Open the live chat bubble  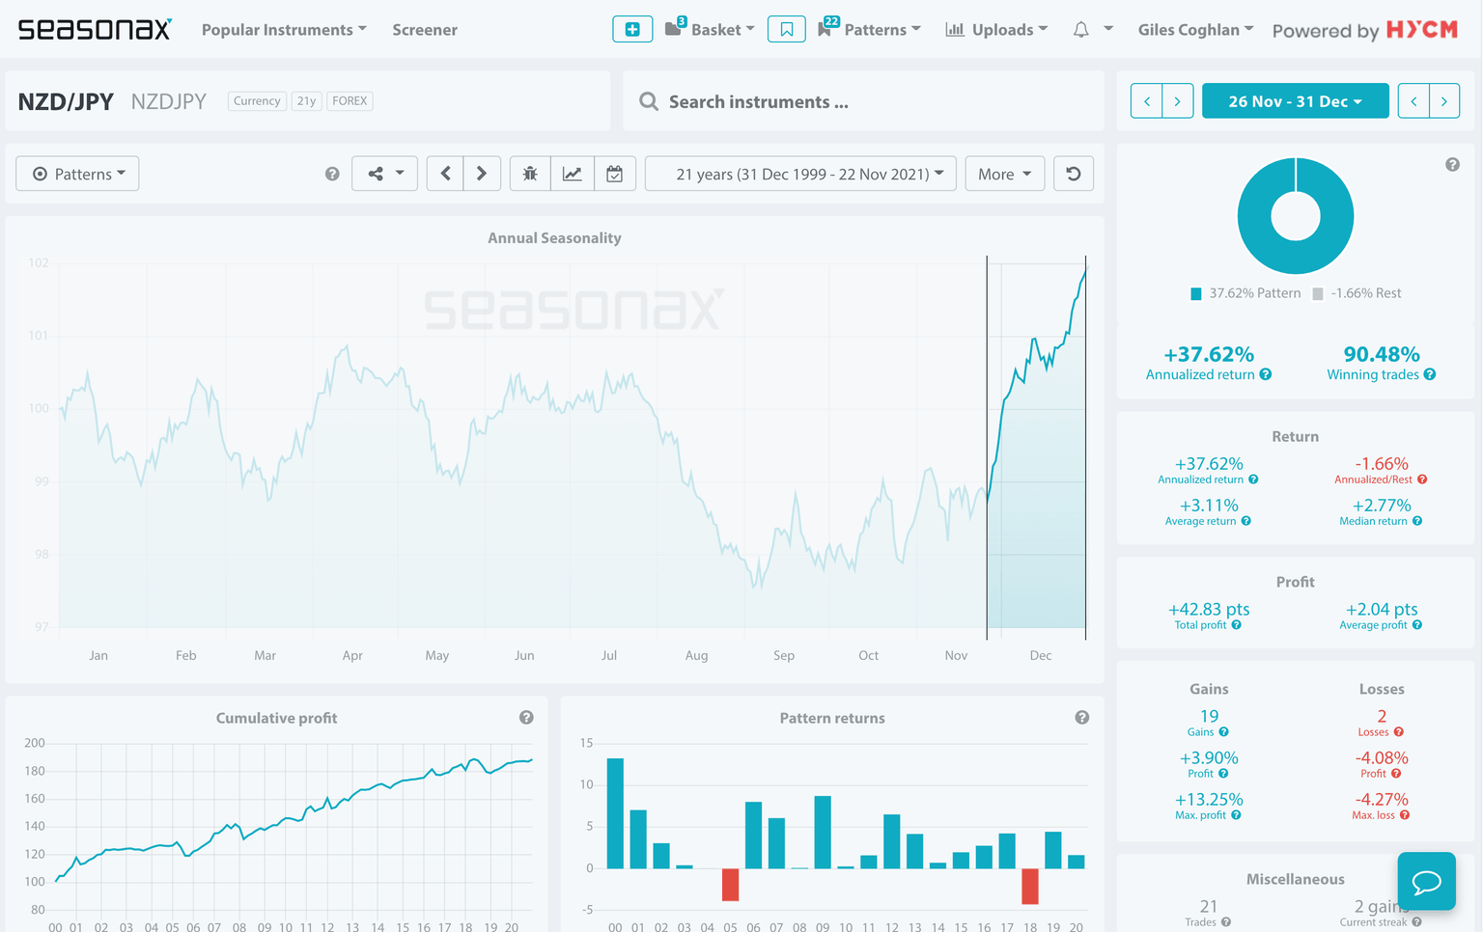(1427, 881)
